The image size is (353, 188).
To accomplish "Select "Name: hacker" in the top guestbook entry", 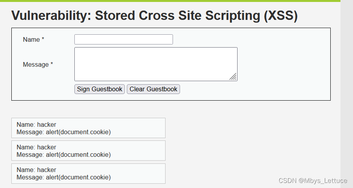I will (x=36, y=124).
